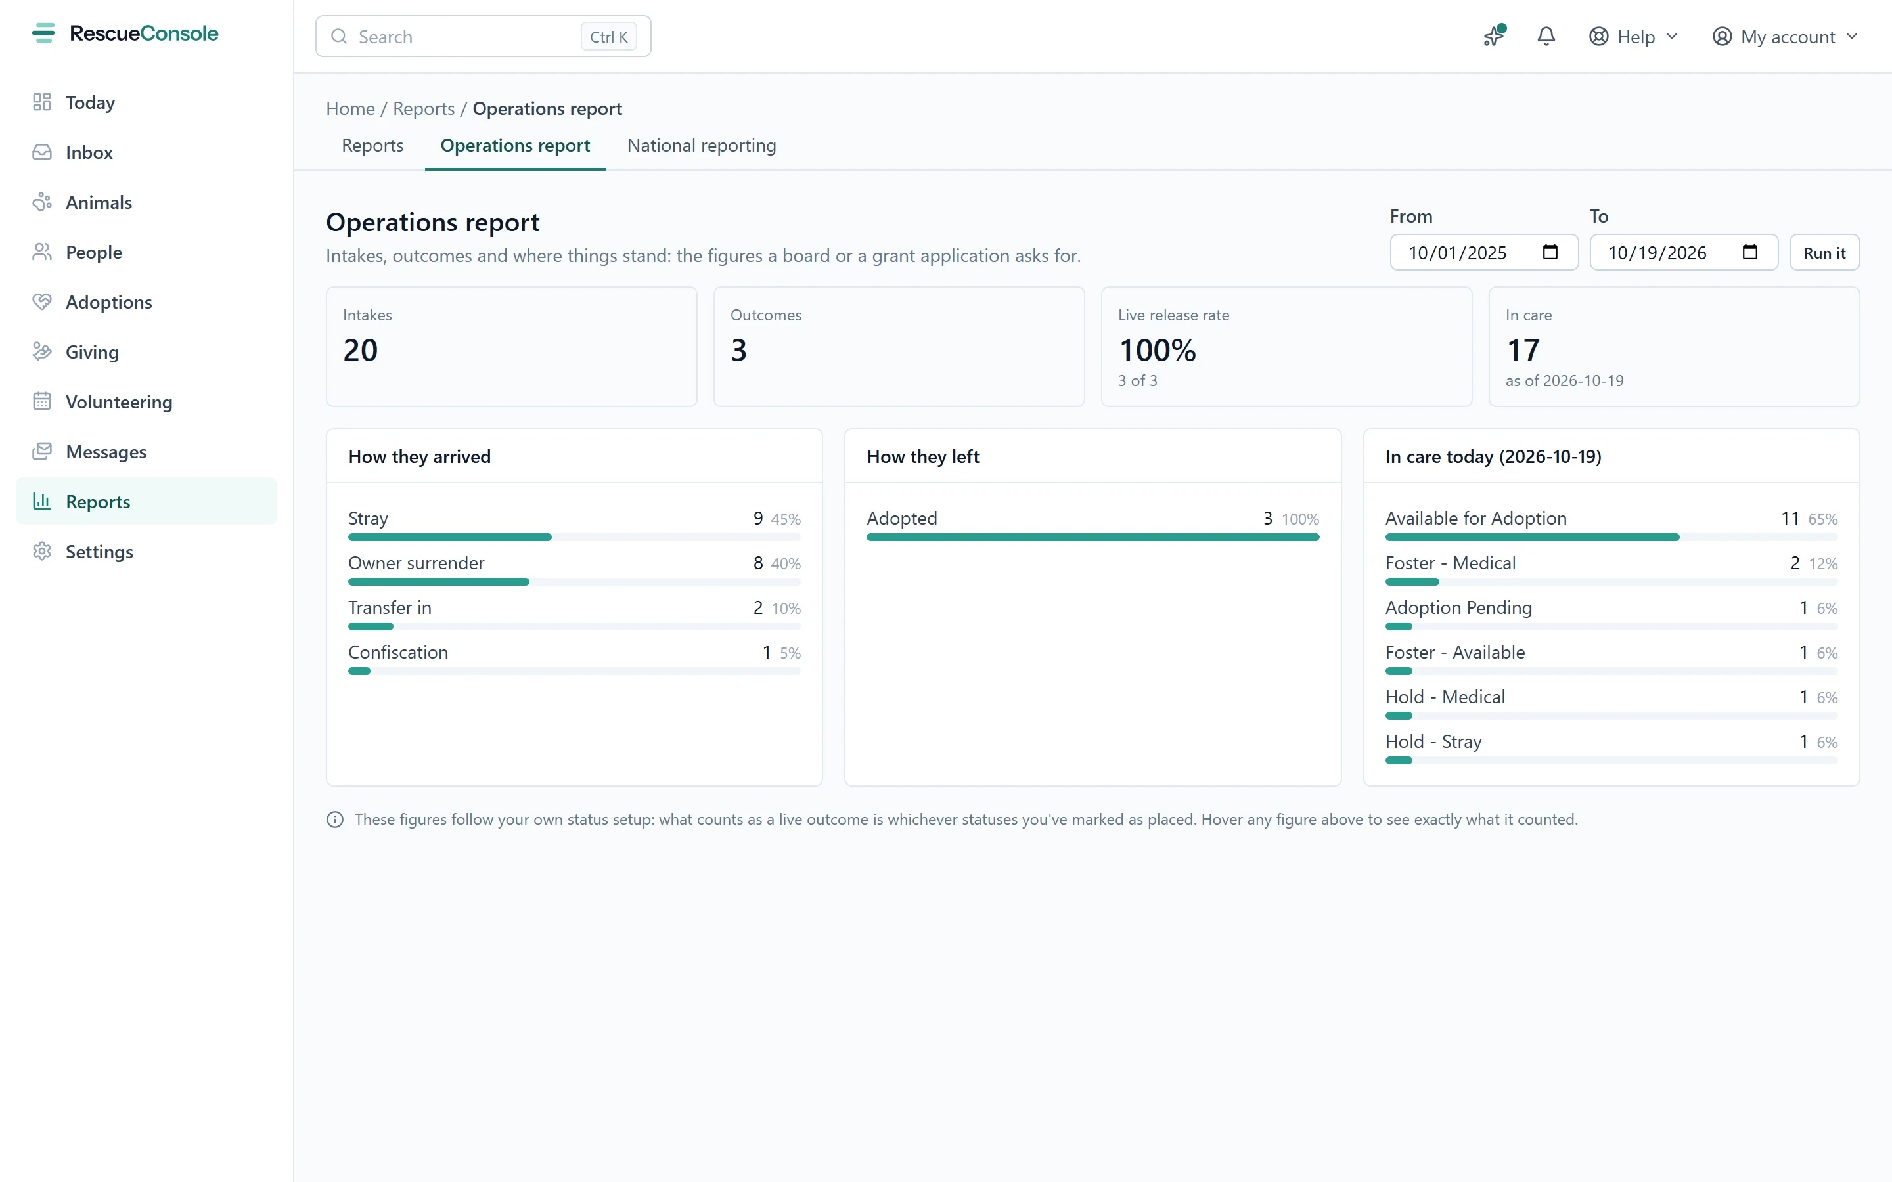This screenshot has height=1182, width=1892.
Task: Click the Ctrl K shortcut badge
Action: coord(609,37)
